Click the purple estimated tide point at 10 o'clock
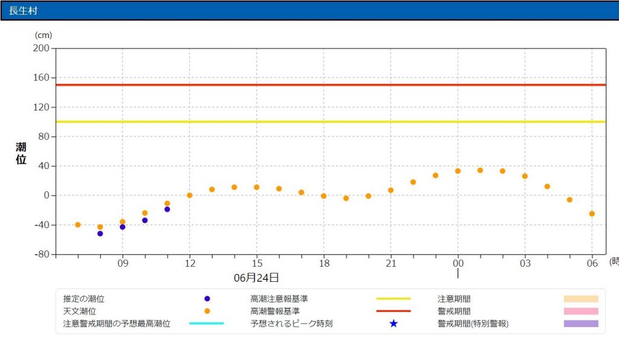 (145, 220)
